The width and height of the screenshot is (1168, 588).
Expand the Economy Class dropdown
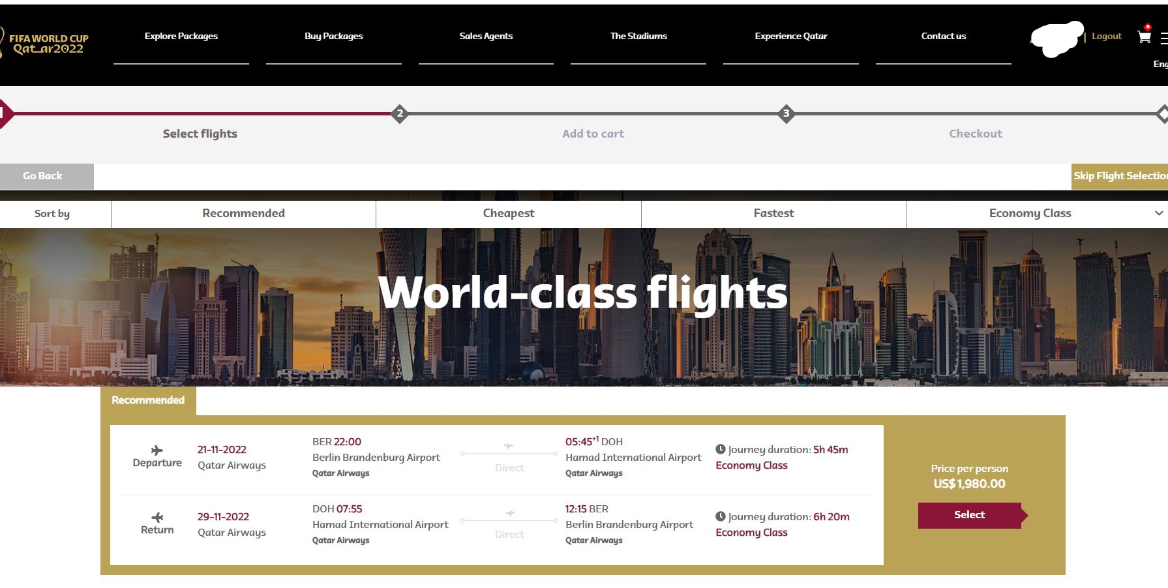tap(1030, 213)
